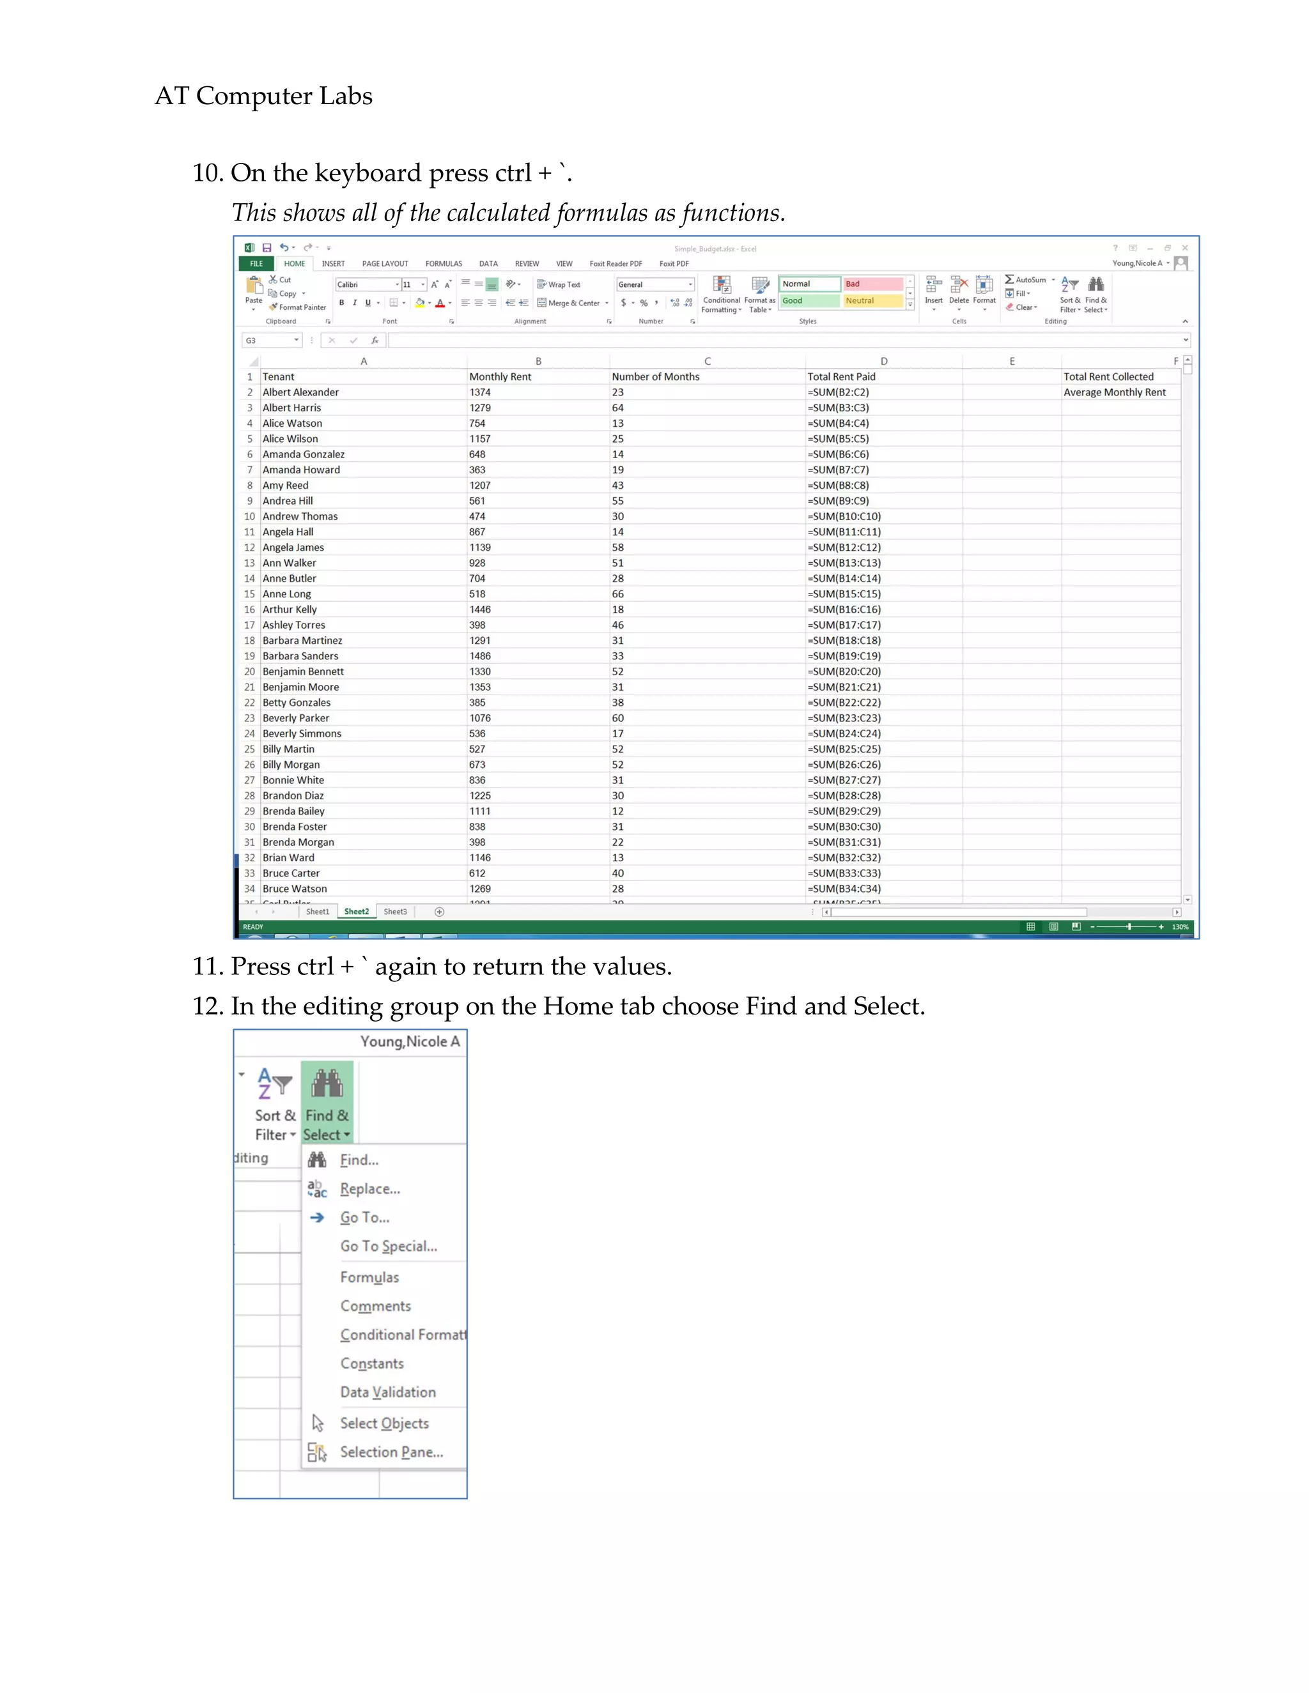Click the Insert cells icon in the ribbon
The height and width of the screenshot is (1693, 1309).
[934, 284]
